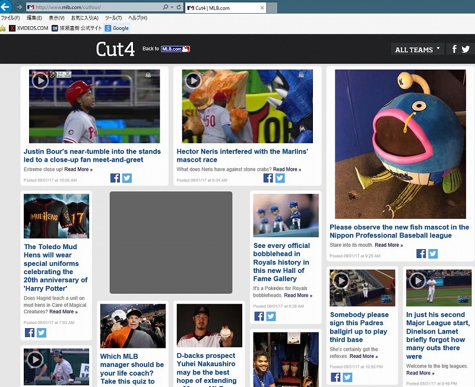Play the Dinelson Lamet video
The height and width of the screenshot is (387, 475).
point(417,281)
